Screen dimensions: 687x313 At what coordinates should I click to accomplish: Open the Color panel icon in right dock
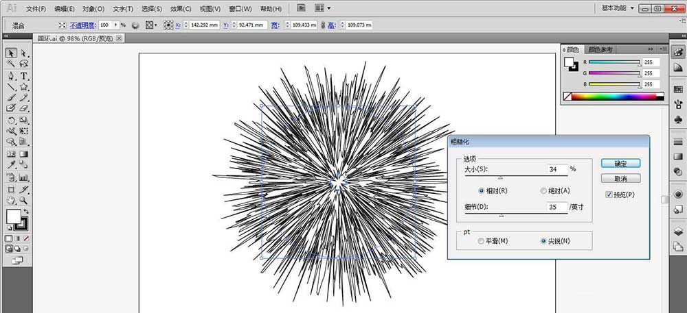[677, 51]
